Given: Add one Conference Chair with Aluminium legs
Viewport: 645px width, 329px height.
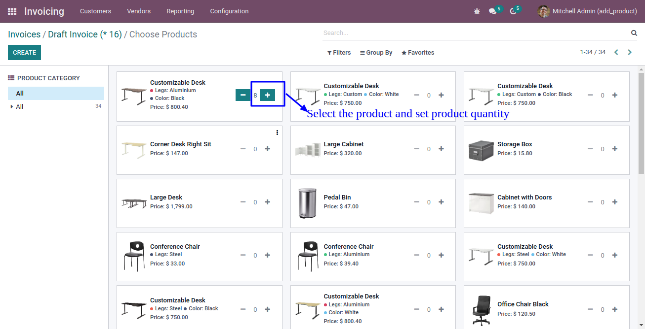Looking at the screenshot, I should (441, 255).
